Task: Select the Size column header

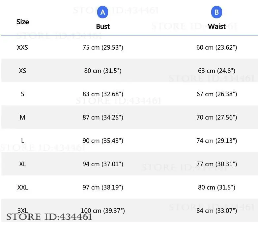Action: pyautogui.click(x=22, y=22)
